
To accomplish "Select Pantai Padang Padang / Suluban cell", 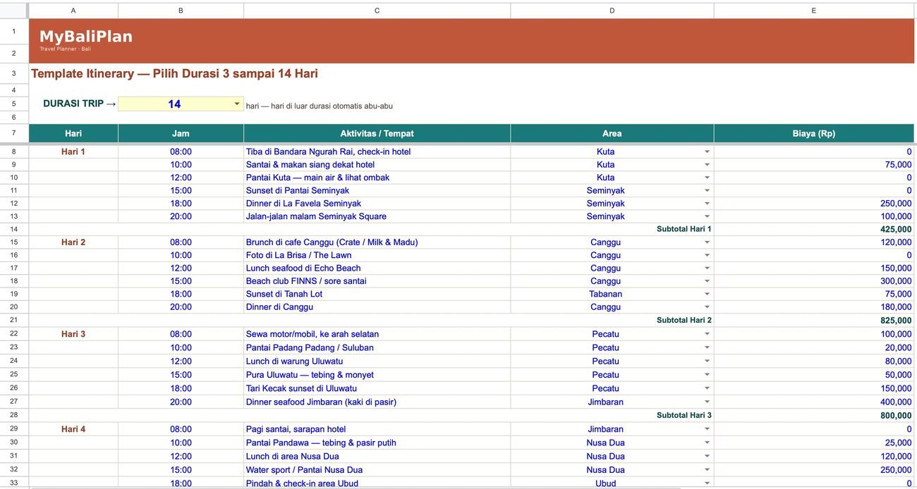I will click(377, 347).
